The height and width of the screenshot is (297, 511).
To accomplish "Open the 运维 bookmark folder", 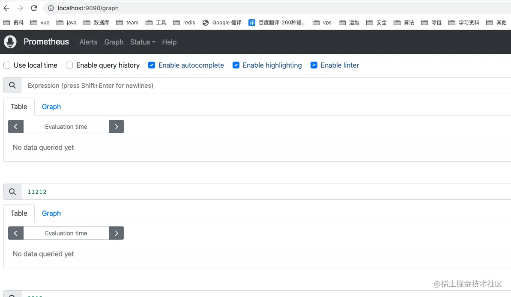I will (x=349, y=23).
